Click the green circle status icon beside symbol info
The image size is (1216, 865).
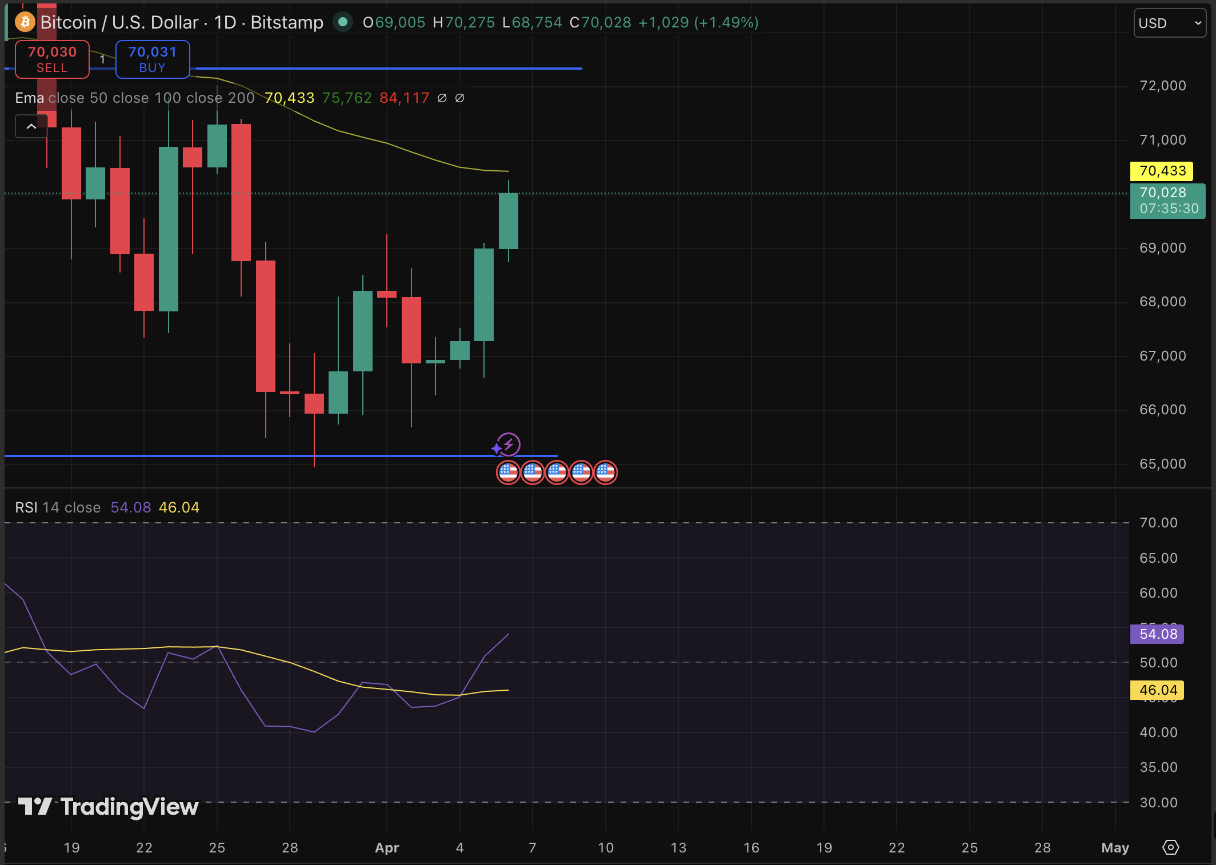[x=343, y=22]
